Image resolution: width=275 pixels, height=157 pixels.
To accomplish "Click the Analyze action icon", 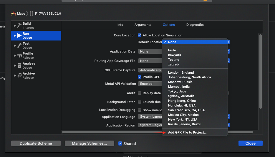I will point(19,65).
